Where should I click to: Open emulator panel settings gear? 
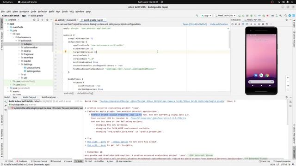(287, 20)
